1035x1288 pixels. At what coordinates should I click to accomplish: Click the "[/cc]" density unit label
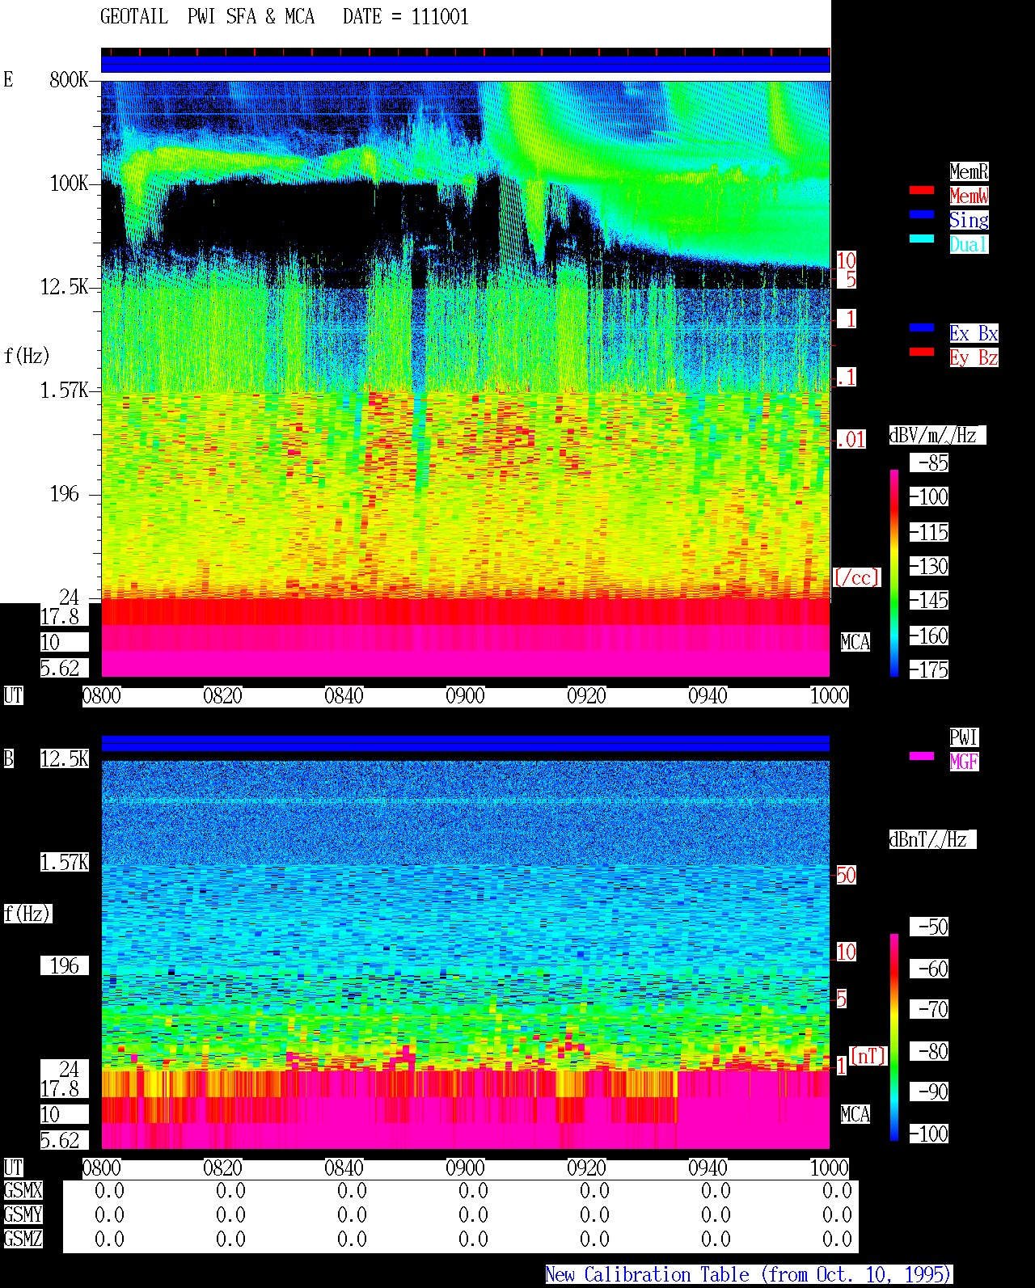point(856,577)
